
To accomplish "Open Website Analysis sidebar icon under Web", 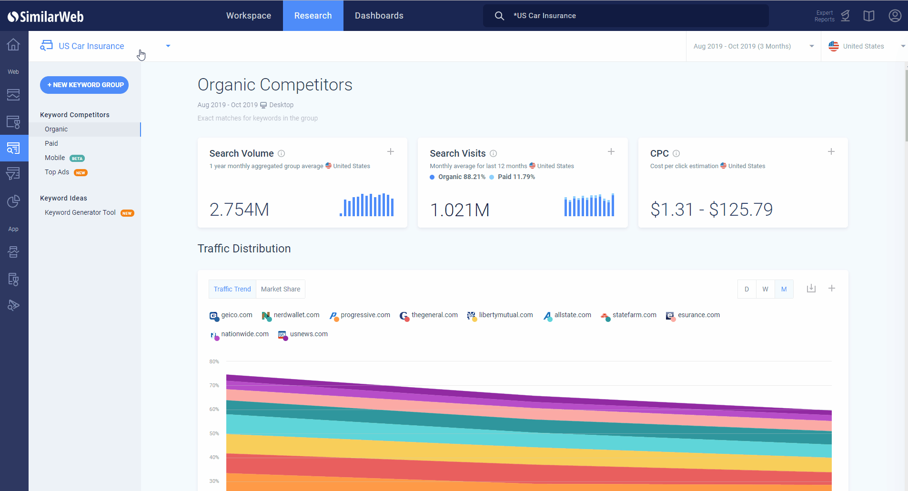I will coord(13,95).
